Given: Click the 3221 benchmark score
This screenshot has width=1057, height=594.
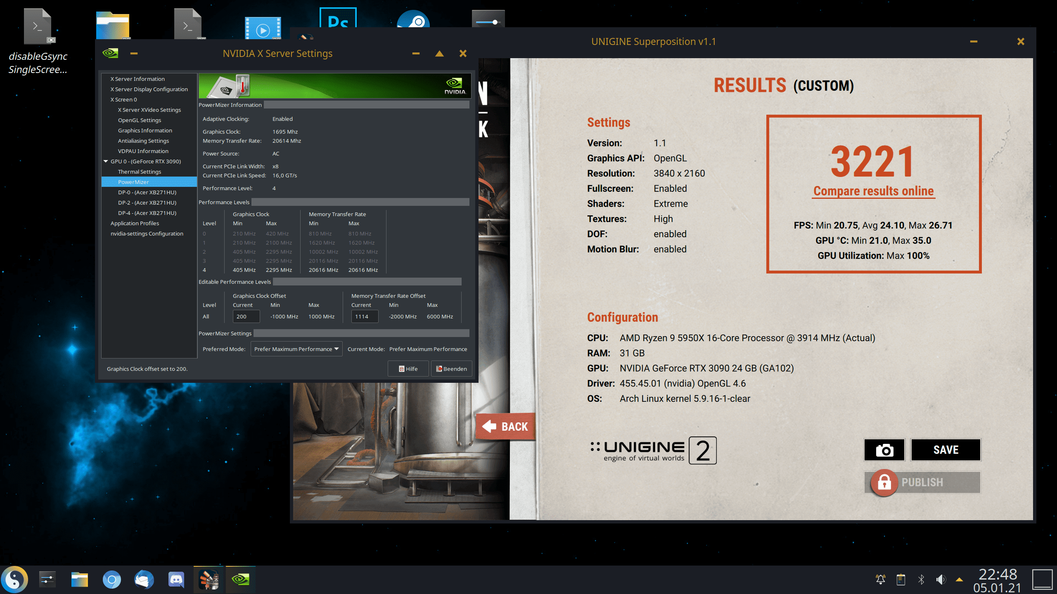Looking at the screenshot, I should pos(873,162).
